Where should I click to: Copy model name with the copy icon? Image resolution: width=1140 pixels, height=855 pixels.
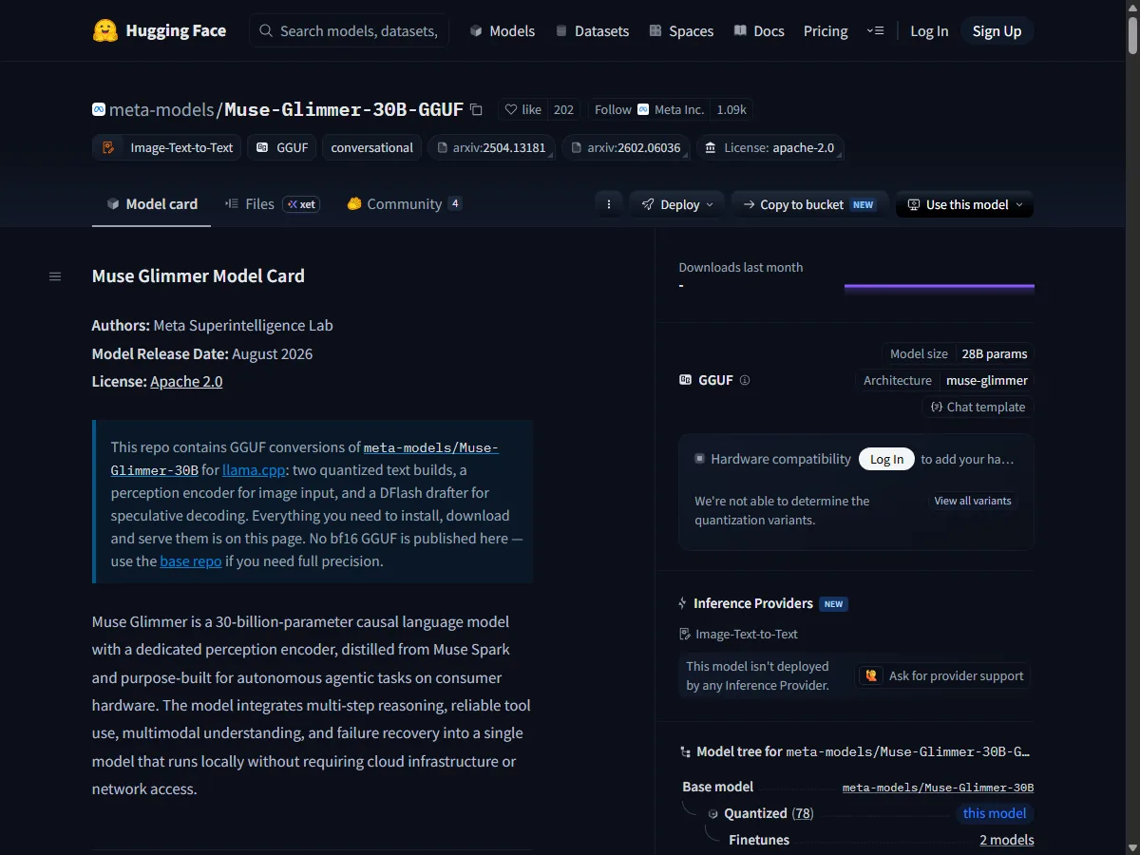(x=476, y=109)
